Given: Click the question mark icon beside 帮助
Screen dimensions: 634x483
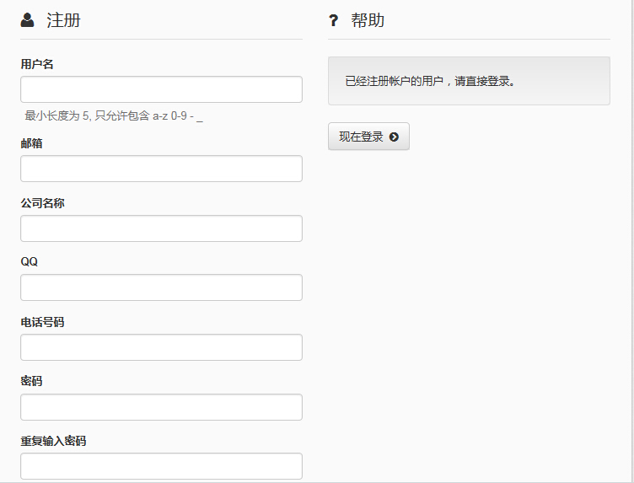Looking at the screenshot, I should pos(333,20).
